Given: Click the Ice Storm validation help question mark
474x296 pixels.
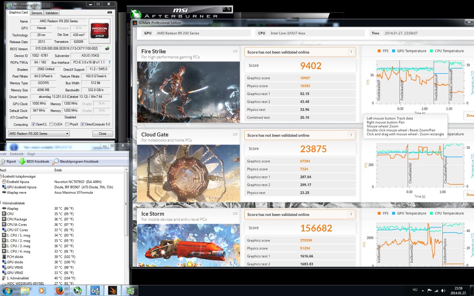Looking at the screenshot, I should tap(351, 215).
